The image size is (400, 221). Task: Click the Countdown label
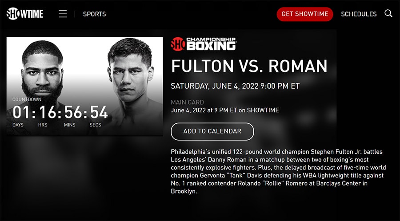tap(27, 99)
